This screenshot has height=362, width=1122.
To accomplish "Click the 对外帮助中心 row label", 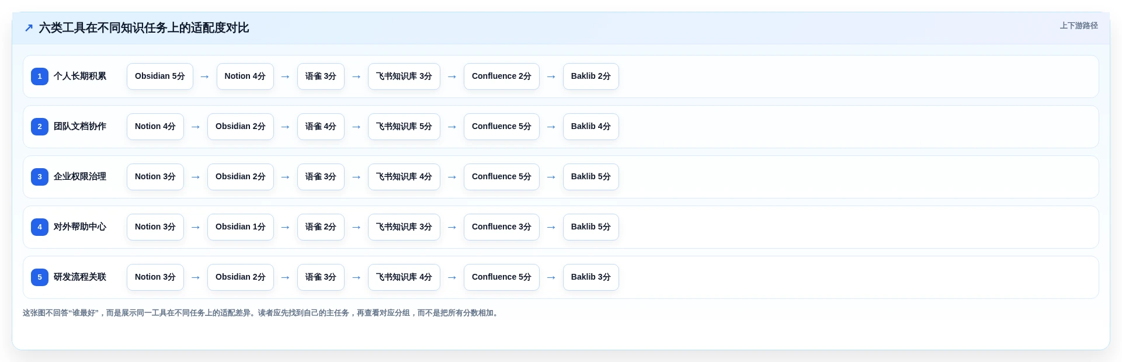I will [80, 227].
